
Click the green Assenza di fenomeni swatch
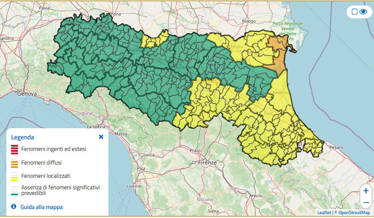coord(15,190)
